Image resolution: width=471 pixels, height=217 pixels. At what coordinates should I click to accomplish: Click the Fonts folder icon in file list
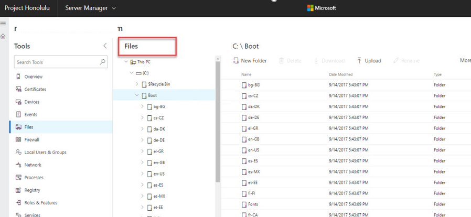tap(244, 204)
